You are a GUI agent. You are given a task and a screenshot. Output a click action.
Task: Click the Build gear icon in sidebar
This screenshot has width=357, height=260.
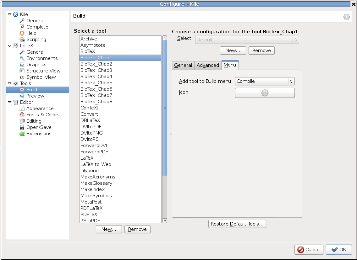pos(22,90)
